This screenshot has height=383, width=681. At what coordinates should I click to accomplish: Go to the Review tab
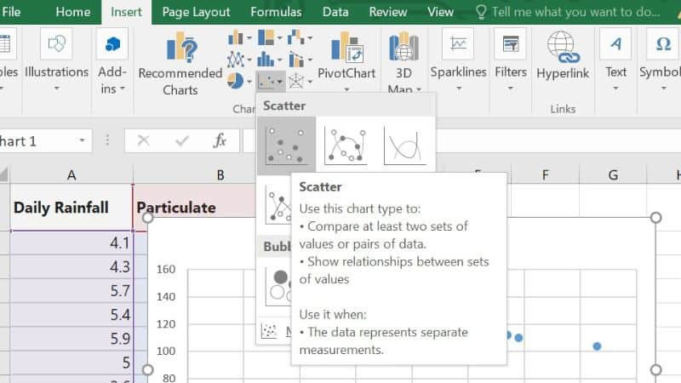point(388,12)
